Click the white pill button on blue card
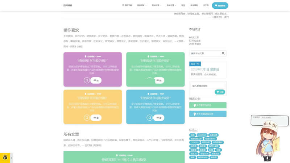 pyautogui.click(x=159, y=117)
